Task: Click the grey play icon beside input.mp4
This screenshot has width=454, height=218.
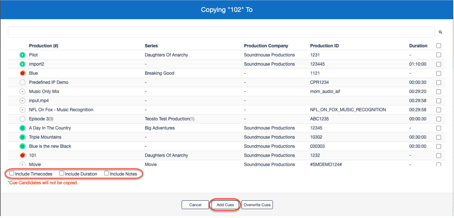Action: [x=22, y=101]
